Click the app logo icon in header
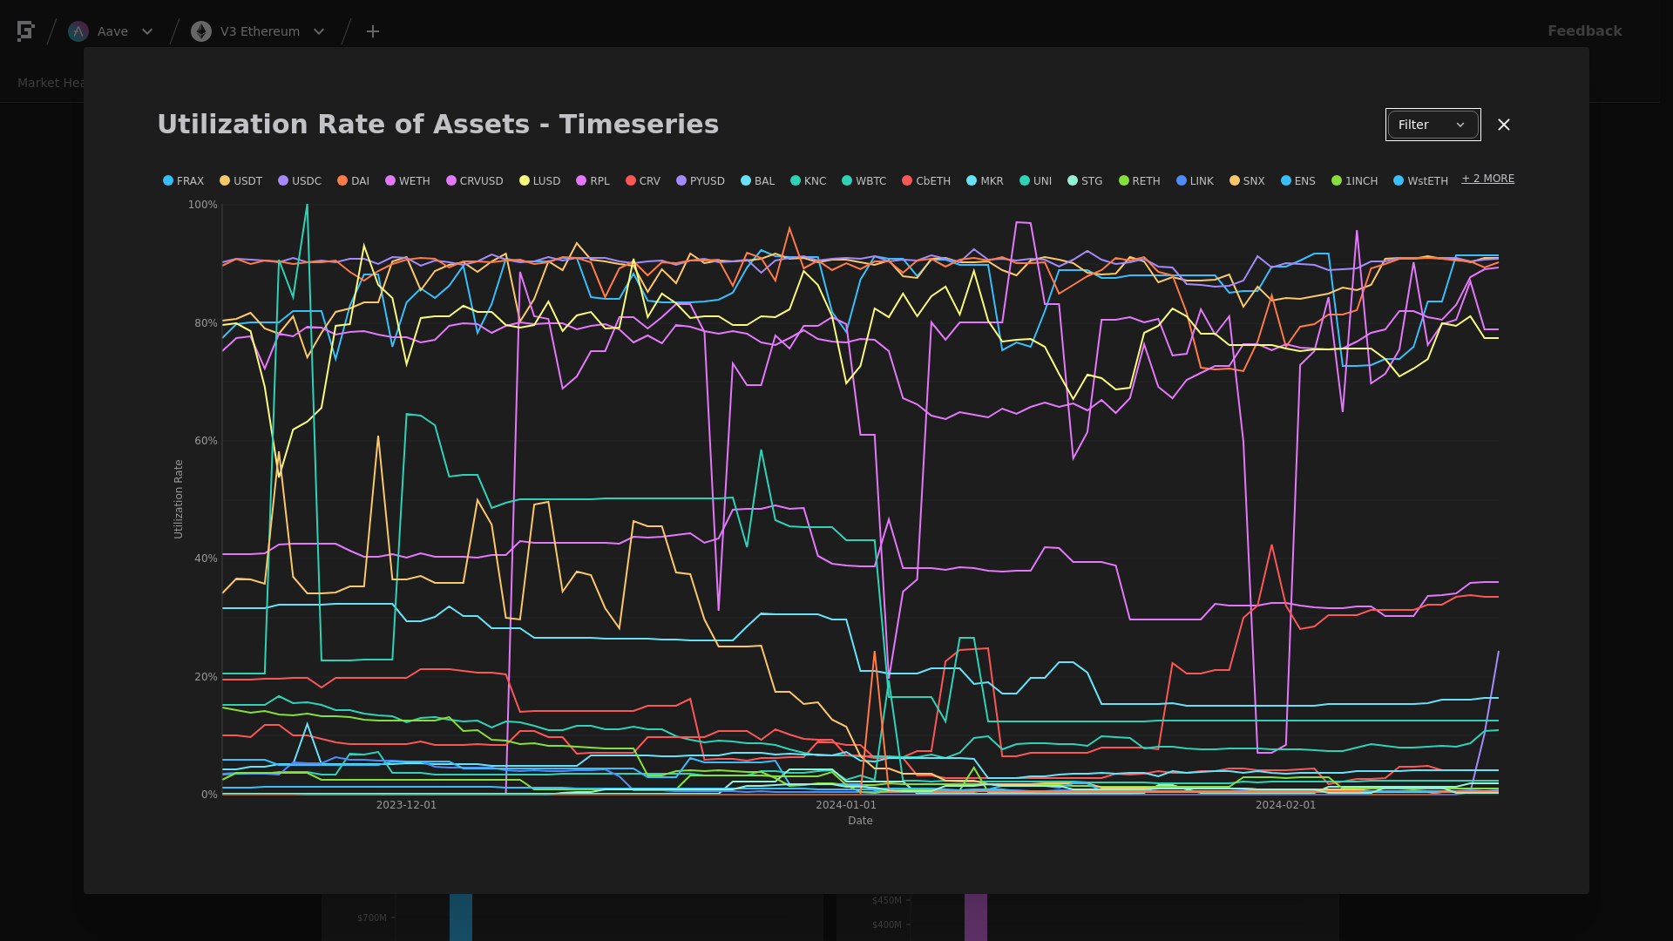This screenshot has height=941, width=1673. [x=25, y=31]
